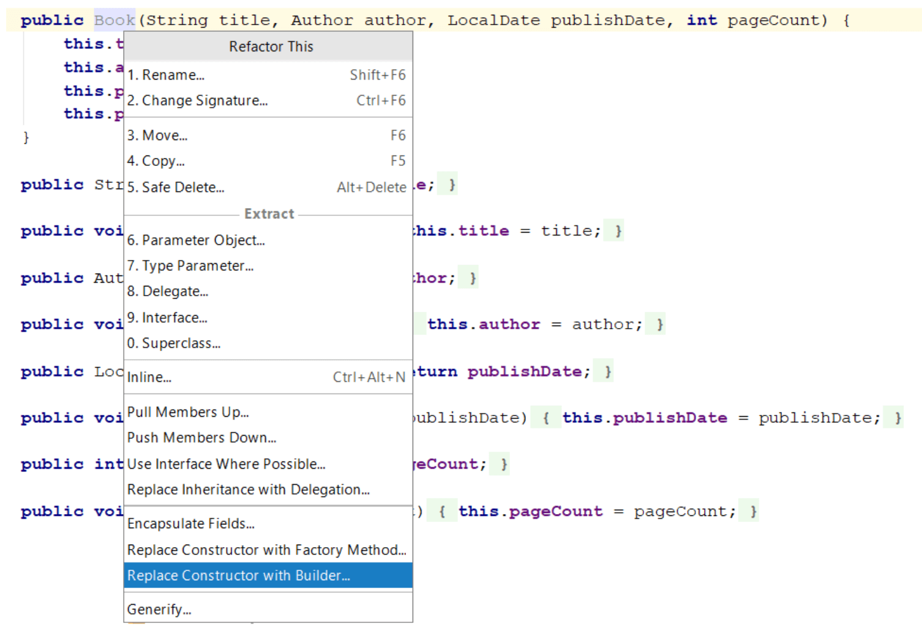922x634 pixels.
Task: Click Use Interface Where Possible
Action: pos(226,464)
